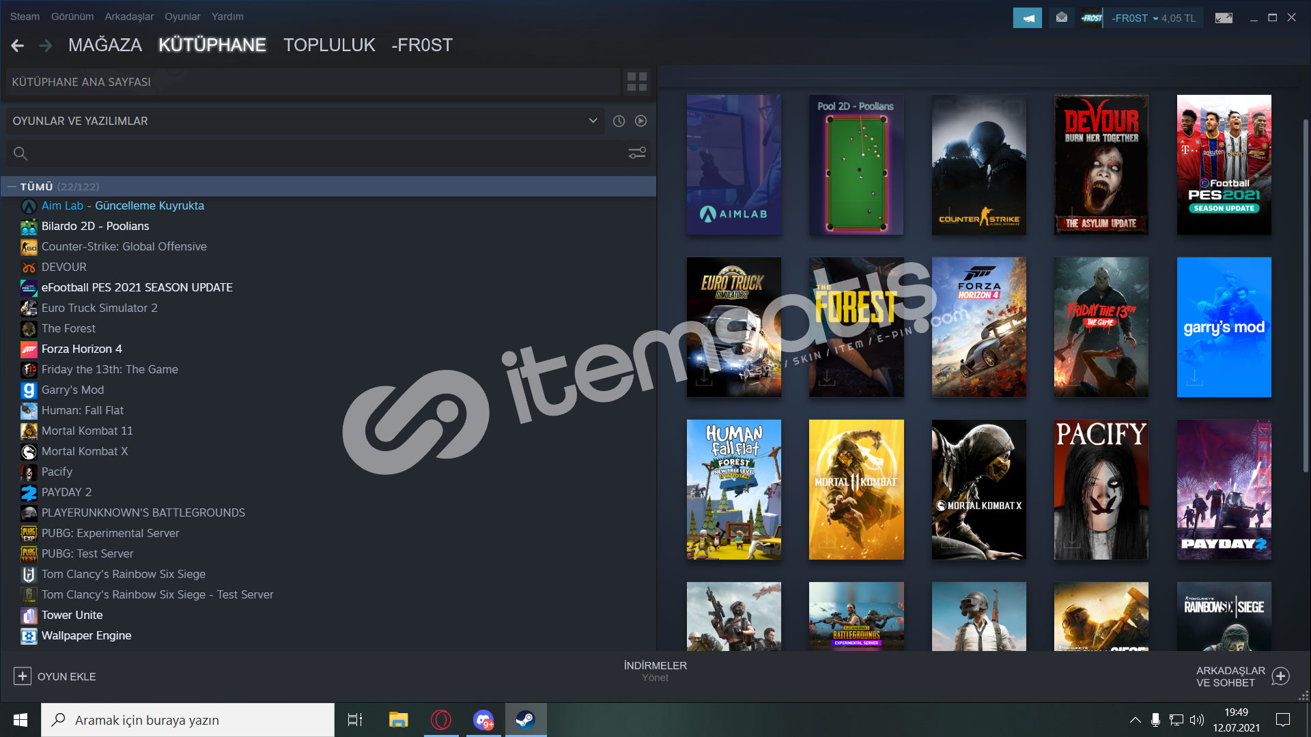Switch to the KÜTÜPHANE tab
The height and width of the screenshot is (737, 1311).
[212, 45]
